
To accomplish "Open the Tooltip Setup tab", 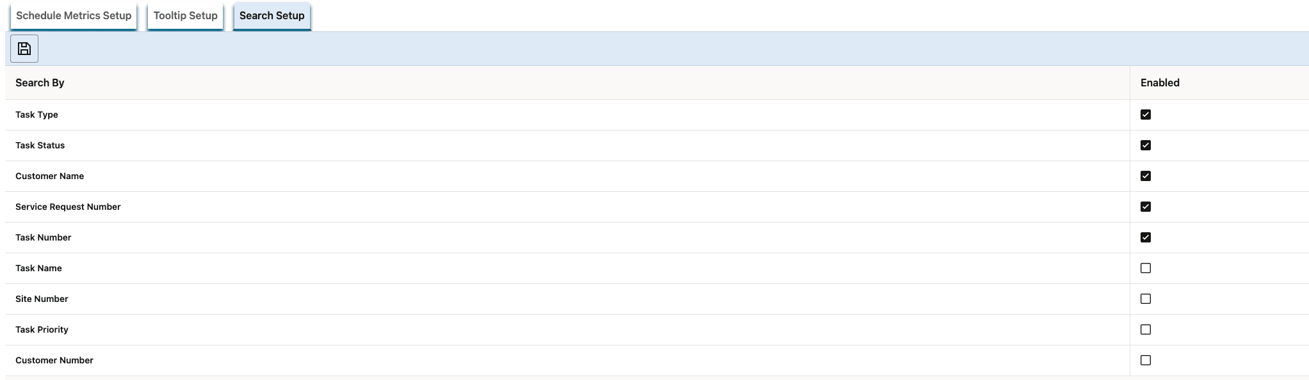I will (x=184, y=15).
